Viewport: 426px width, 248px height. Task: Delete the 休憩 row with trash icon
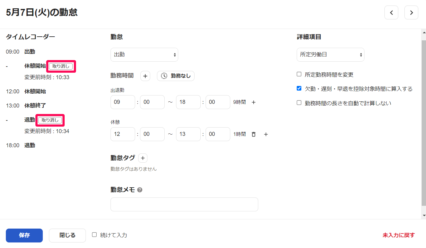tap(254, 134)
